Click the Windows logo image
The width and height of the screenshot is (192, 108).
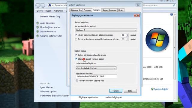coord(157,40)
